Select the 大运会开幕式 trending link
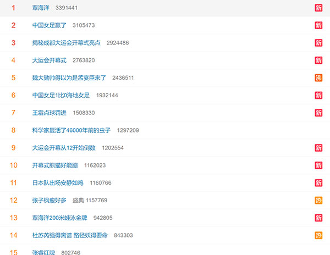The width and height of the screenshot is (330, 255). 50,60
